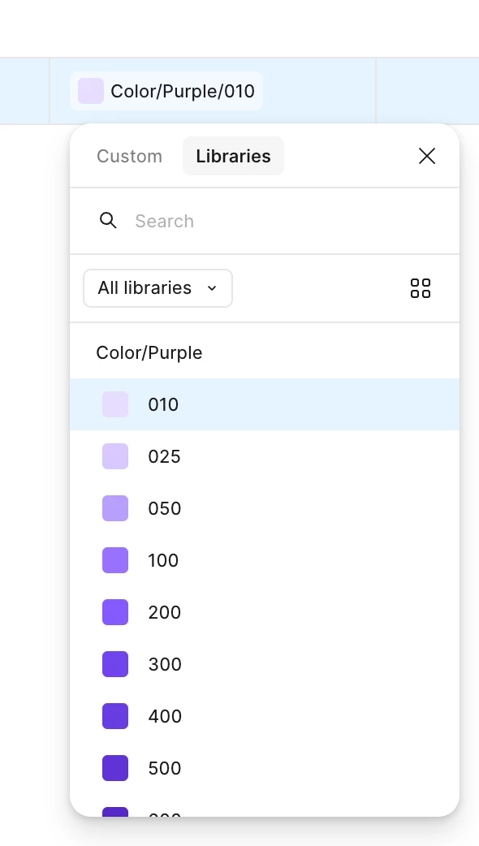Viewport: 479px width, 846px height.
Task: Close the color library picker
Action: (x=427, y=156)
